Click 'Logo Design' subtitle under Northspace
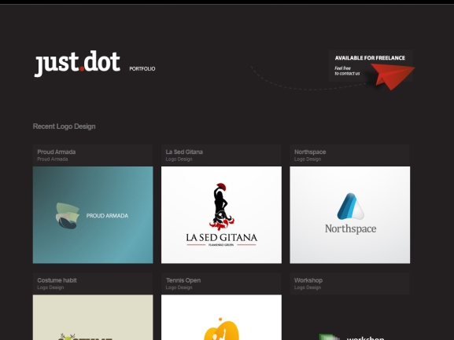Image resolution: width=454 pixels, height=340 pixels. [308, 159]
